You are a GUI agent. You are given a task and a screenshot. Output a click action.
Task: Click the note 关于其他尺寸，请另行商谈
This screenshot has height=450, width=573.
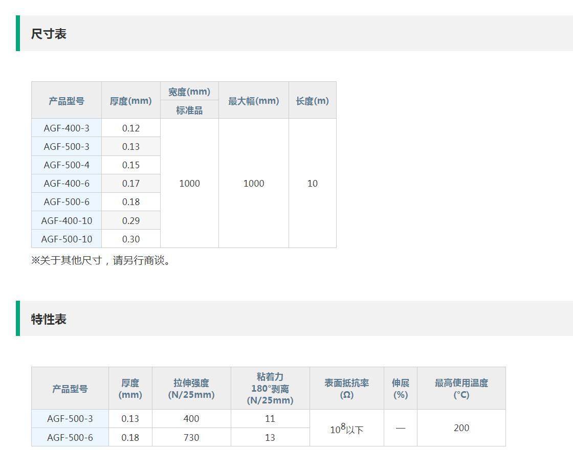coord(100,260)
